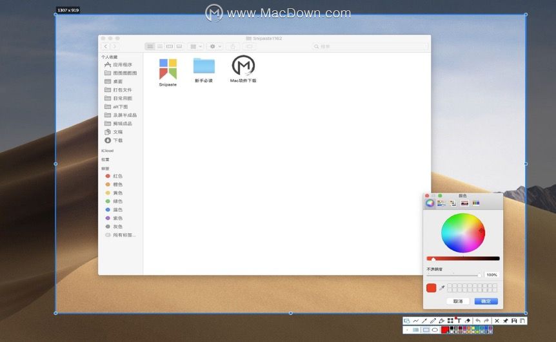Click the Finder share button
Image resolution: width=556 pixels, height=342 pixels.
point(233,46)
